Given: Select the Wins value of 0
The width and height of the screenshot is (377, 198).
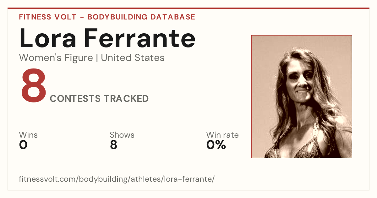Looking at the screenshot, I should click(23, 145).
